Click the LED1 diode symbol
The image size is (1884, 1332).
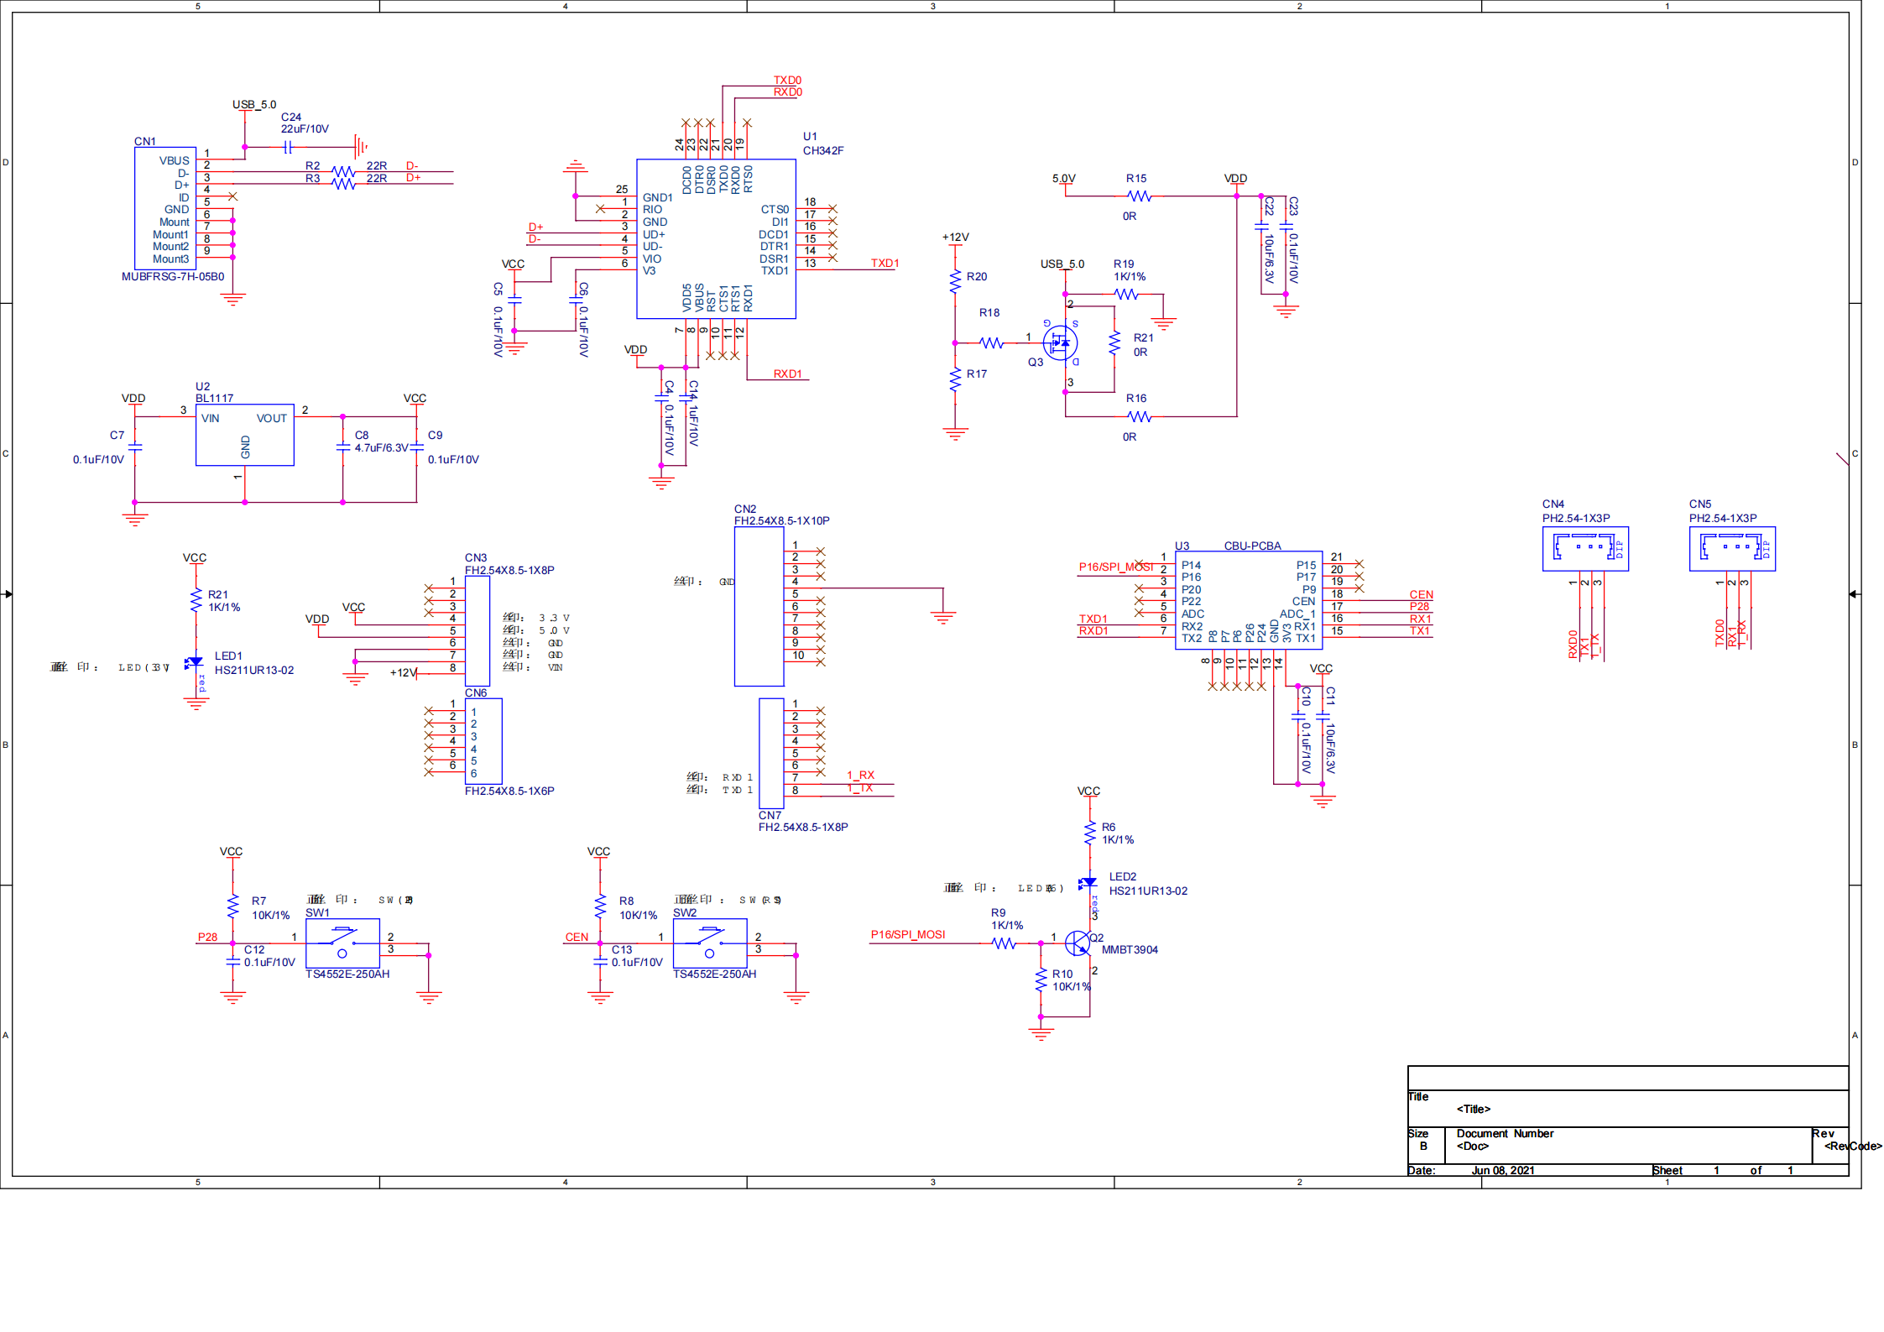pyautogui.click(x=195, y=663)
